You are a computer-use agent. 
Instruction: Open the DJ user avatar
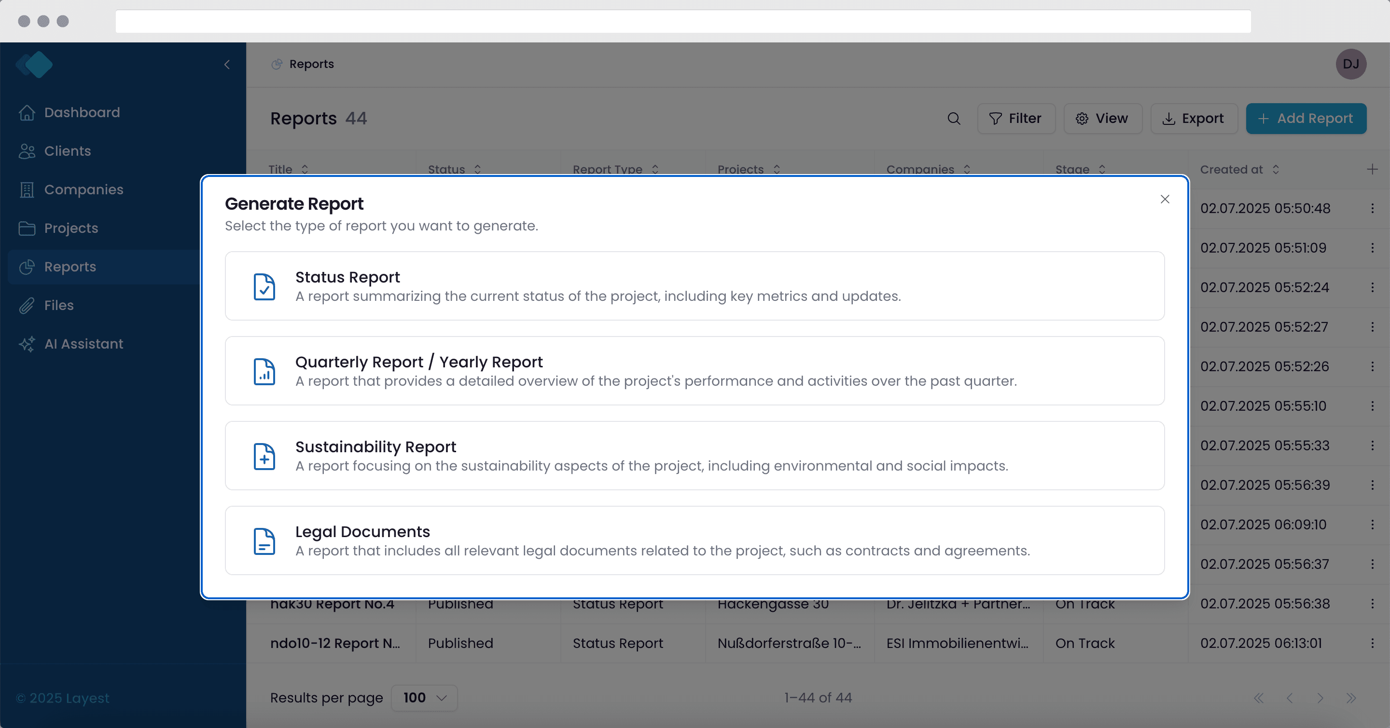click(1350, 64)
